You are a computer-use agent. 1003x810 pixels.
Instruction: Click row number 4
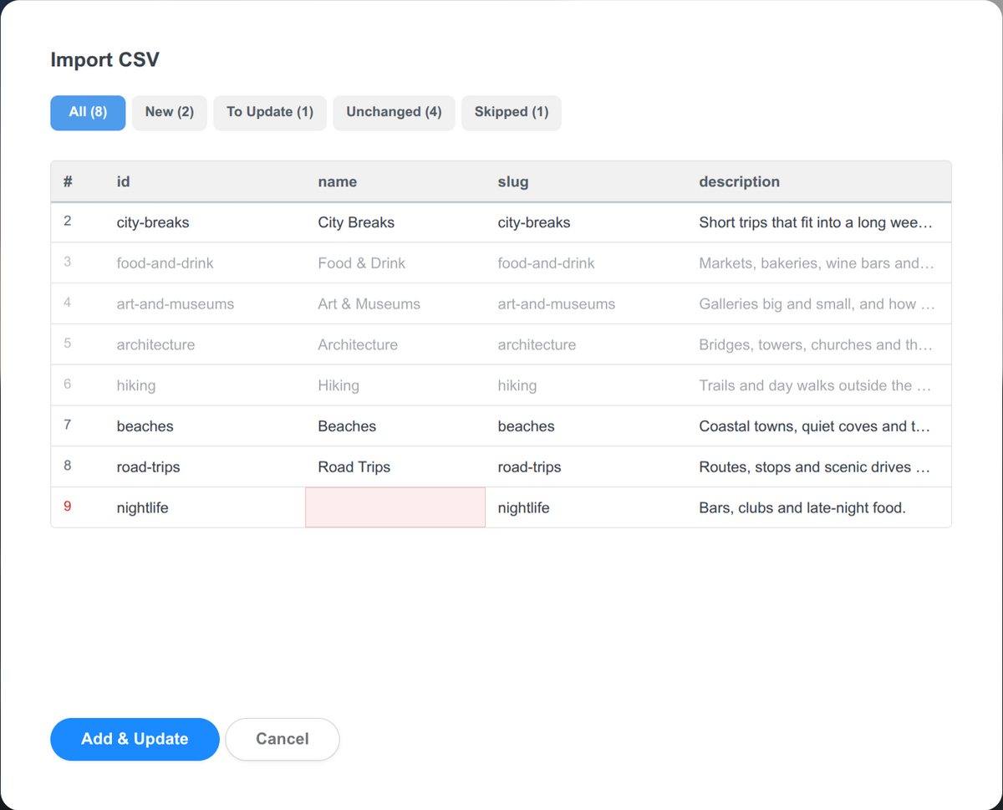pyautogui.click(x=68, y=303)
